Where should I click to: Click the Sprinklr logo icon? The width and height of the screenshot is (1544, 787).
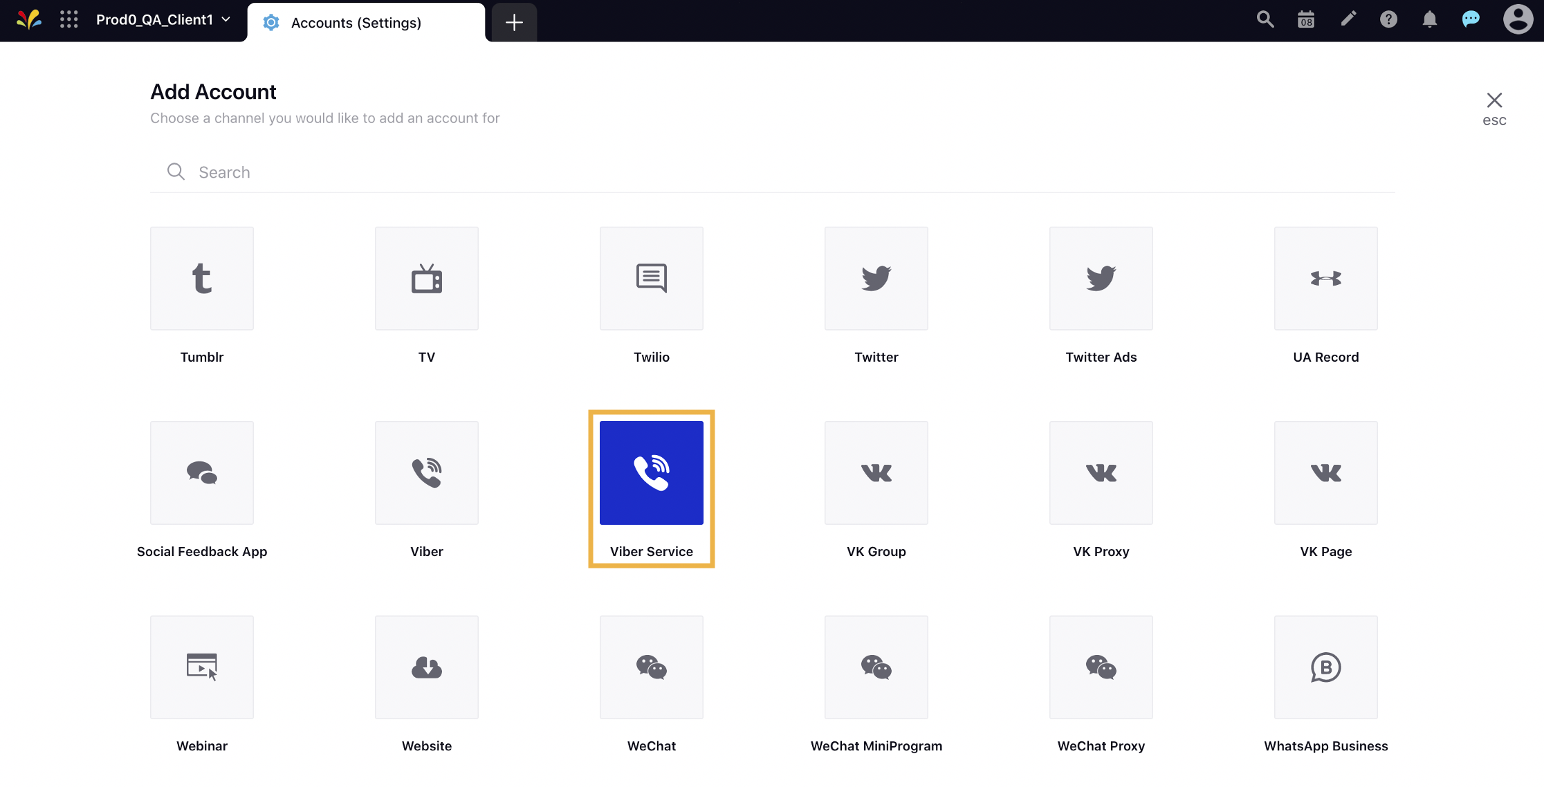pos(28,19)
